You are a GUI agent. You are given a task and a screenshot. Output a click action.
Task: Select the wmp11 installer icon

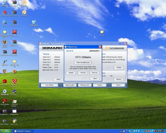pos(15,122)
